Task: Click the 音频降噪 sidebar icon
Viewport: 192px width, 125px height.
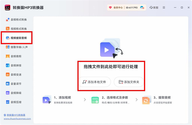Action: 8,93
